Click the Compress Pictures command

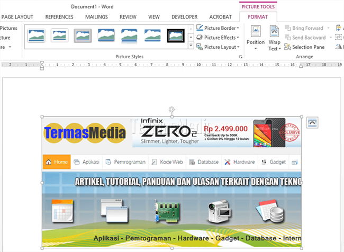(x=8, y=28)
